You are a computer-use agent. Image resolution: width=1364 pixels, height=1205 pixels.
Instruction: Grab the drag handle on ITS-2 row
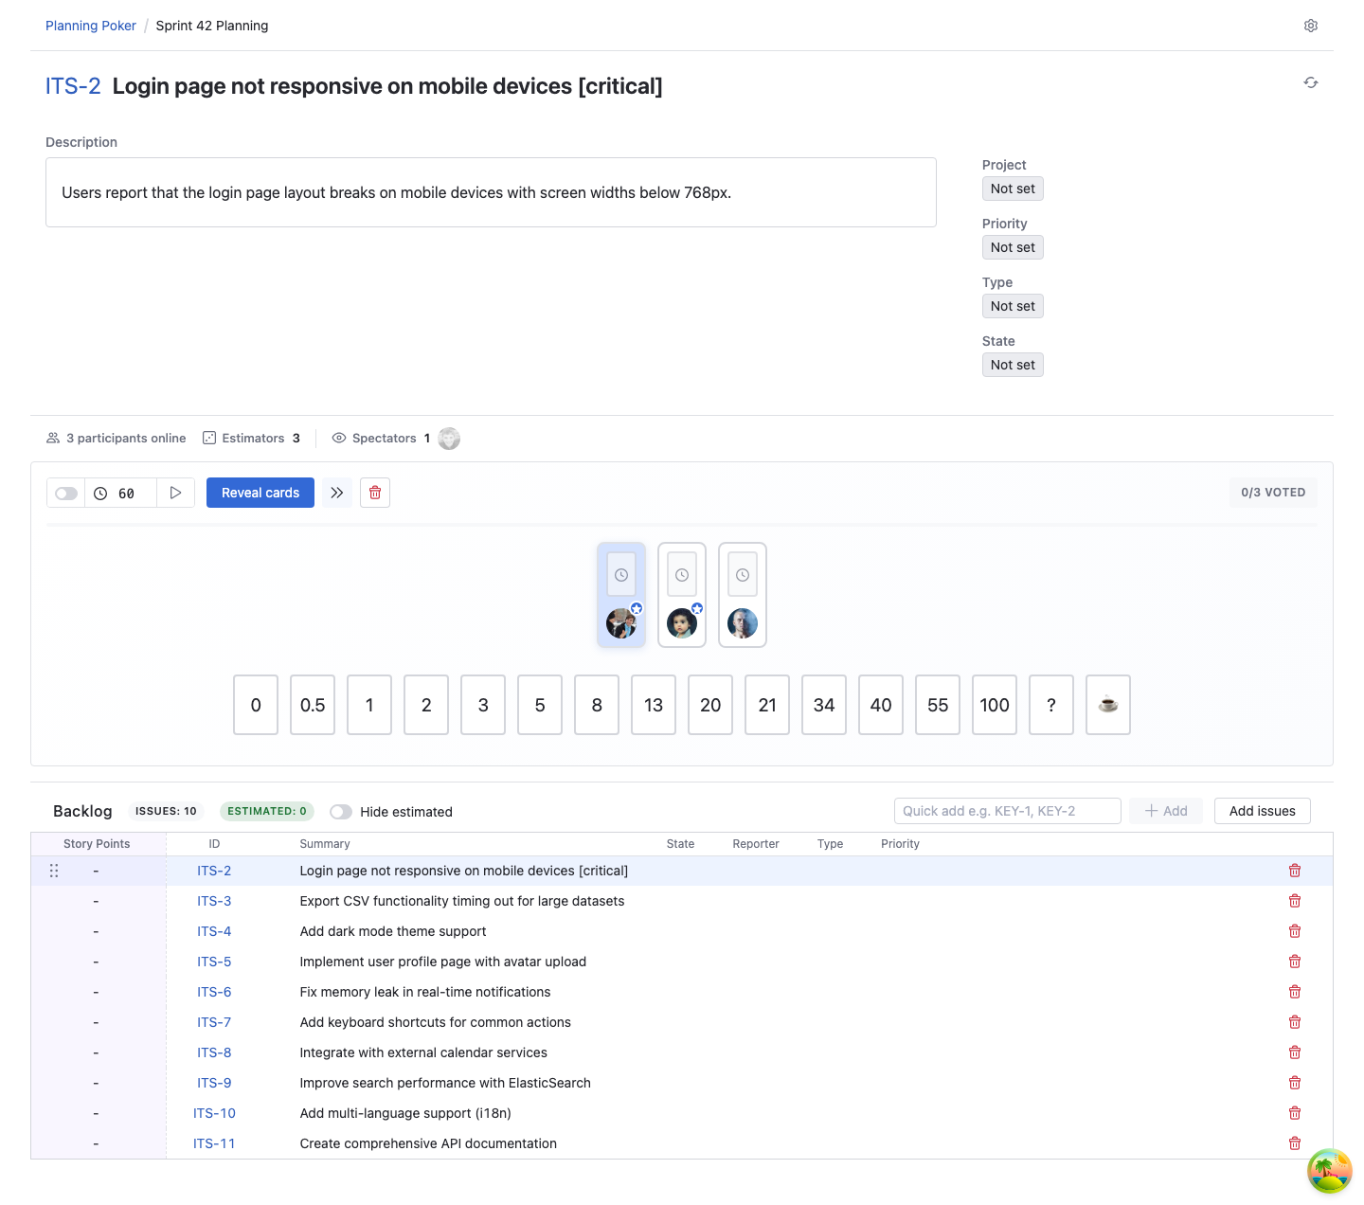(x=54, y=871)
